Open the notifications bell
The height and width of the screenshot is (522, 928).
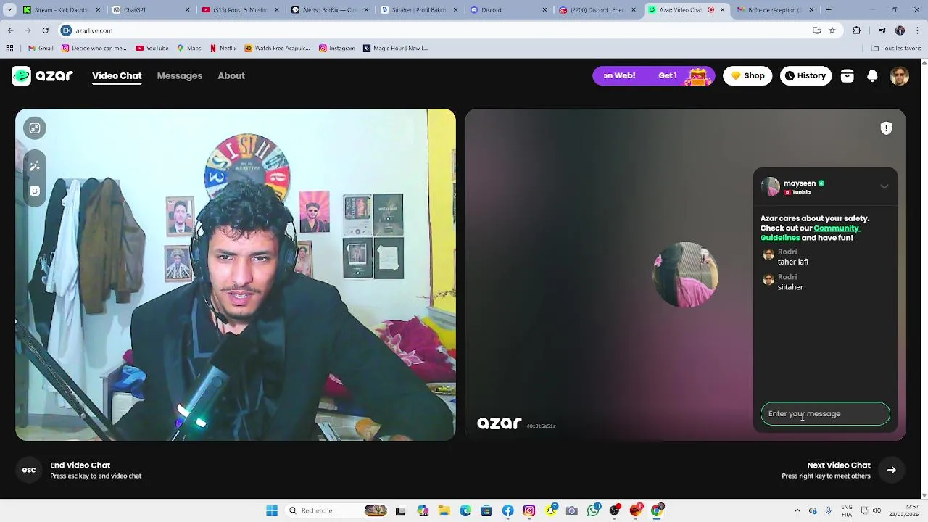pyautogui.click(x=873, y=75)
